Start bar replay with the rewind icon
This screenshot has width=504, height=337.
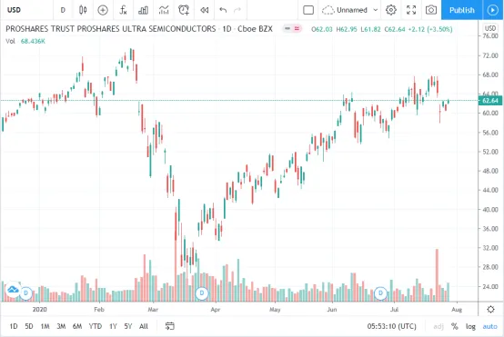point(204,10)
